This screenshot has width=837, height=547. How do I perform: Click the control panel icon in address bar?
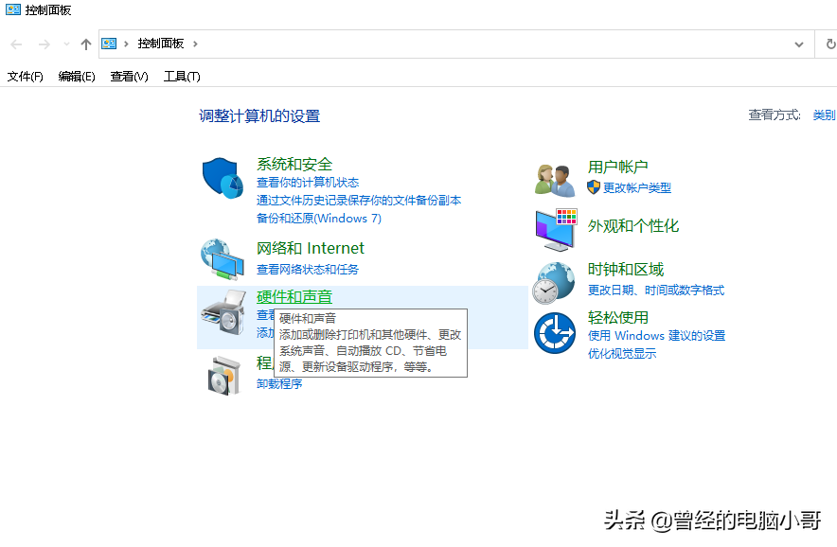(110, 44)
